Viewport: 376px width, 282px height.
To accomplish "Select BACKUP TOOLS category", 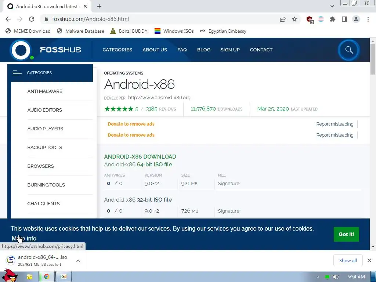I will [x=45, y=148].
